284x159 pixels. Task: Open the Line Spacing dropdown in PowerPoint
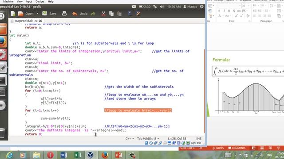272,6
